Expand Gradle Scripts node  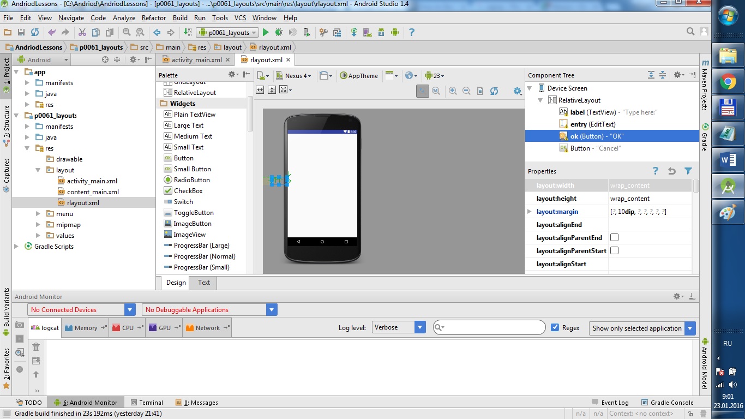[16, 247]
